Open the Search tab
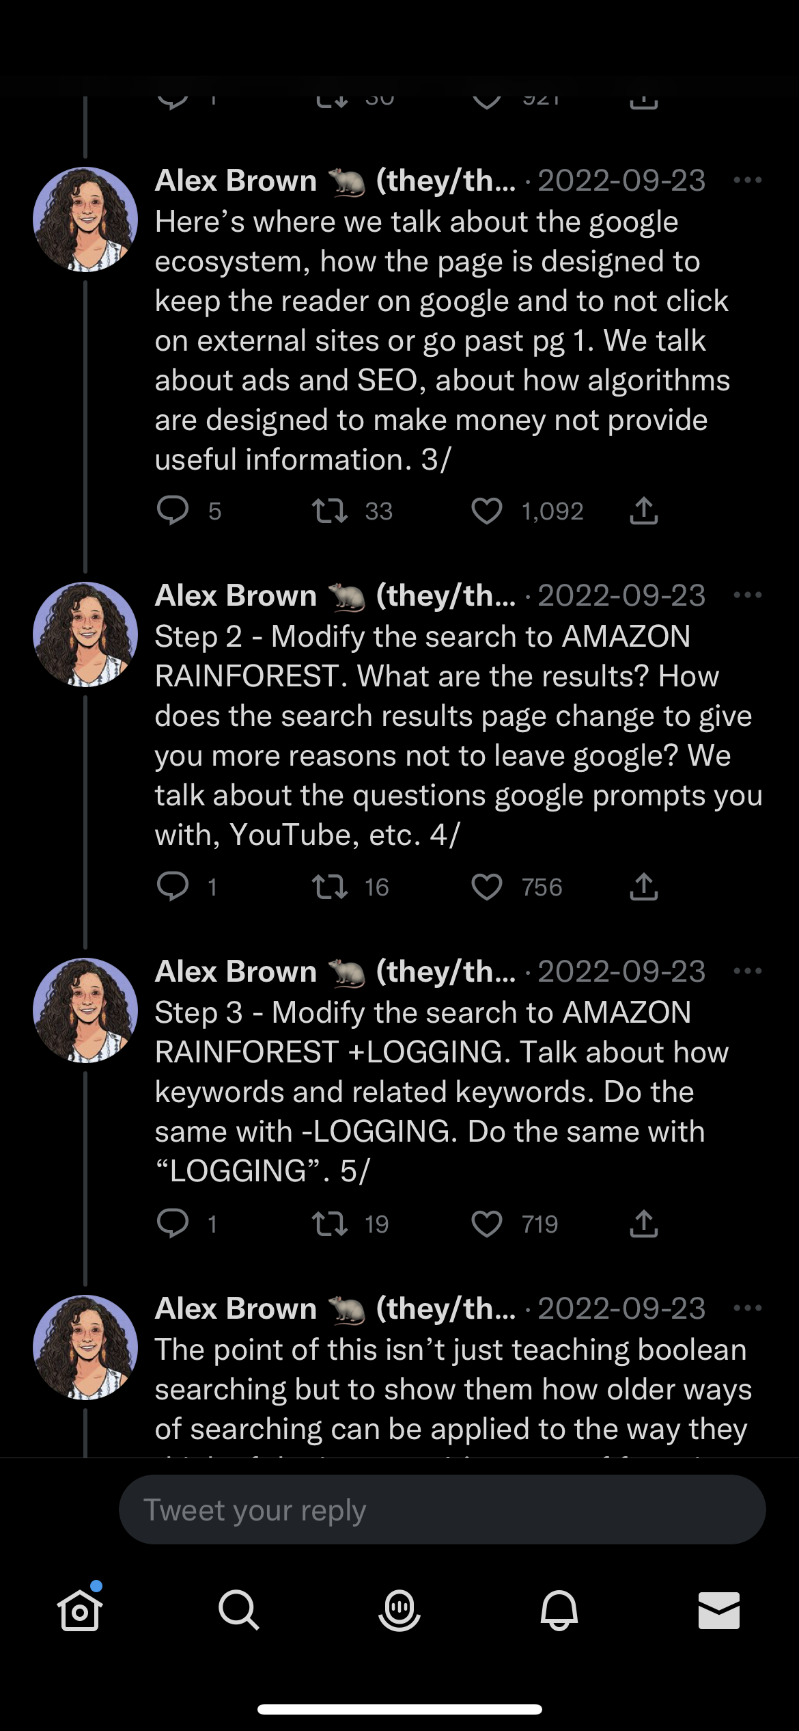Viewport: 799px width, 1731px height. (239, 1610)
